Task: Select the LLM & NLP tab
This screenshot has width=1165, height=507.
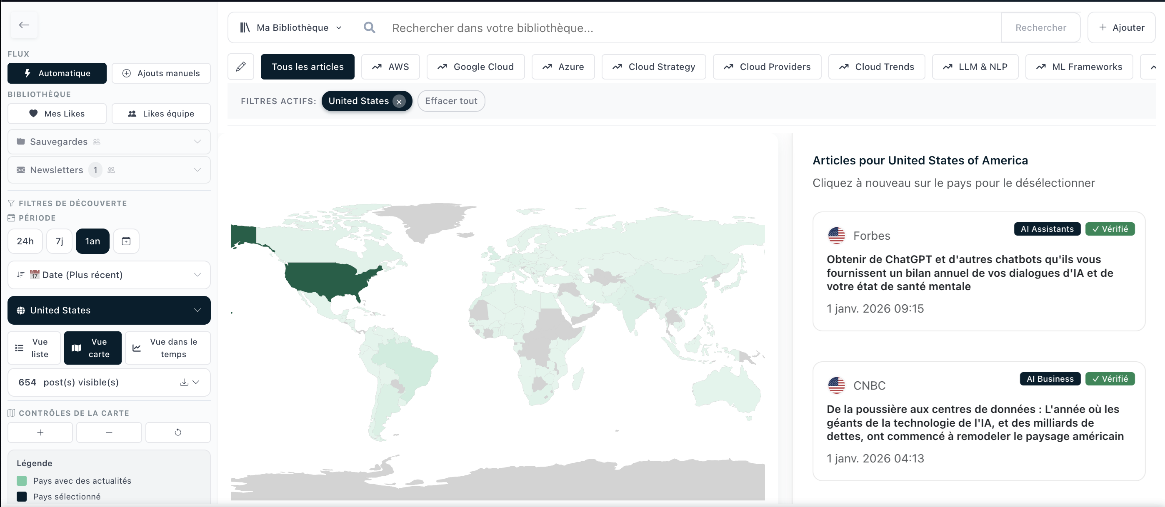Action: 975,67
